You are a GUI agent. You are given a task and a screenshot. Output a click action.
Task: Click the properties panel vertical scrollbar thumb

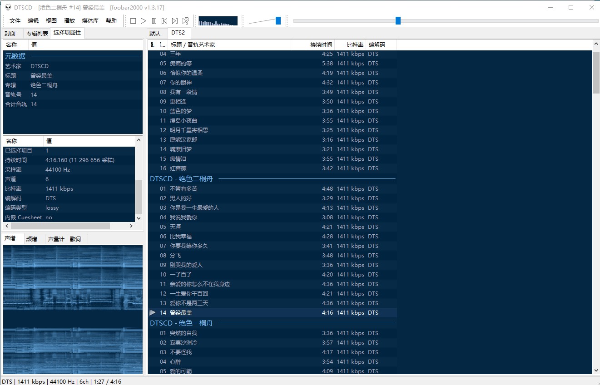pyautogui.click(x=139, y=197)
